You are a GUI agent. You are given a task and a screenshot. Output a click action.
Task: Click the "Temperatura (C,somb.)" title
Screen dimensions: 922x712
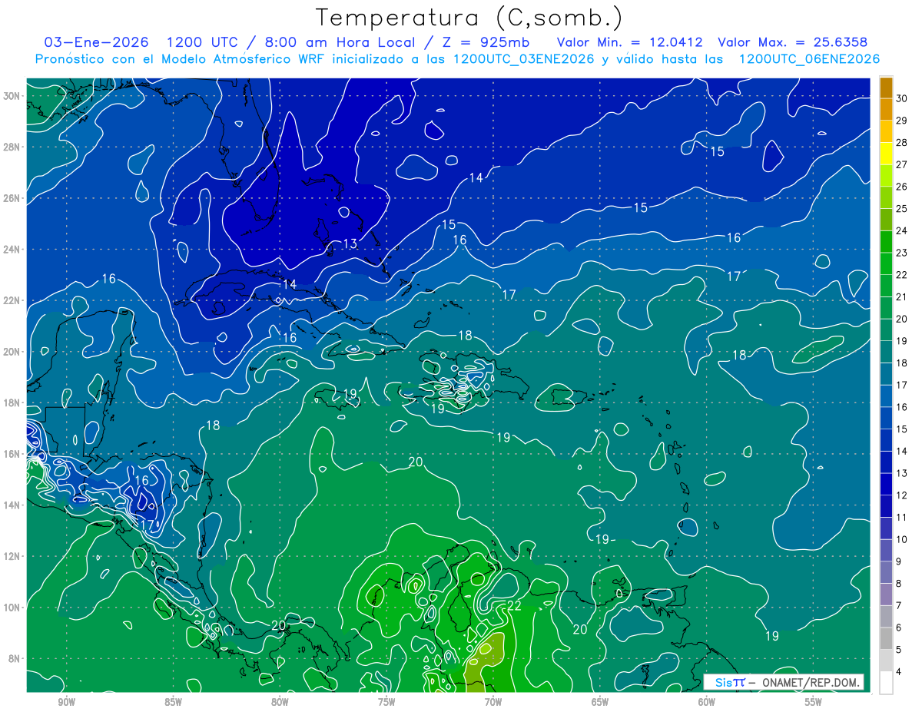click(469, 18)
